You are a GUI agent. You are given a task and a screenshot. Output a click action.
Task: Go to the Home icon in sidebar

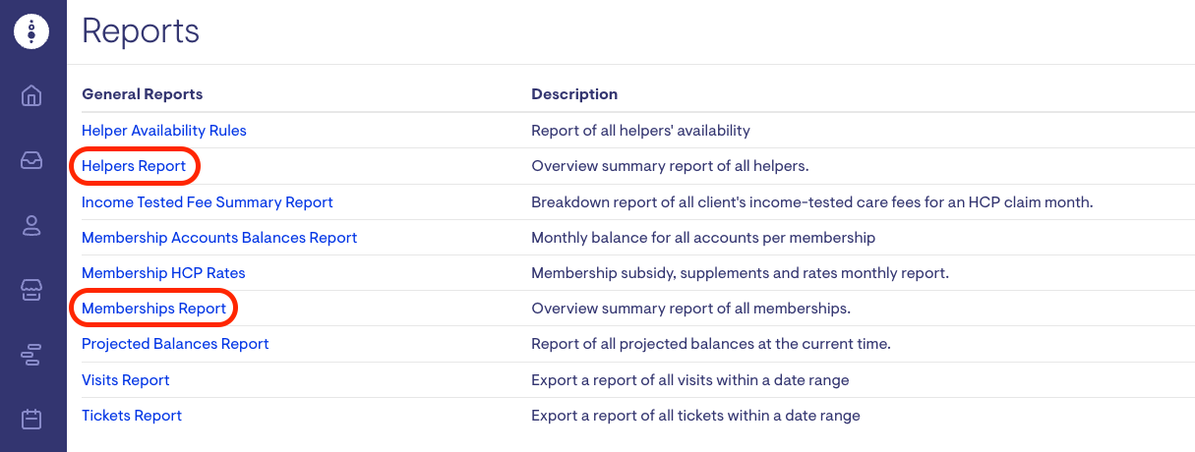click(31, 96)
